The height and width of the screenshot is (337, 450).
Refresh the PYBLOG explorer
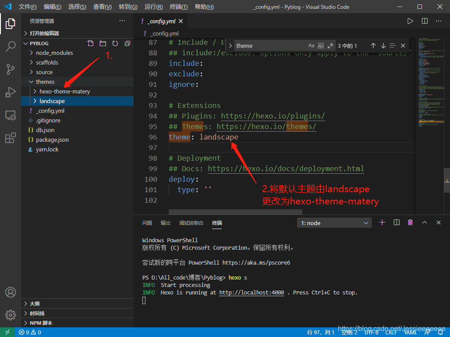click(x=115, y=43)
